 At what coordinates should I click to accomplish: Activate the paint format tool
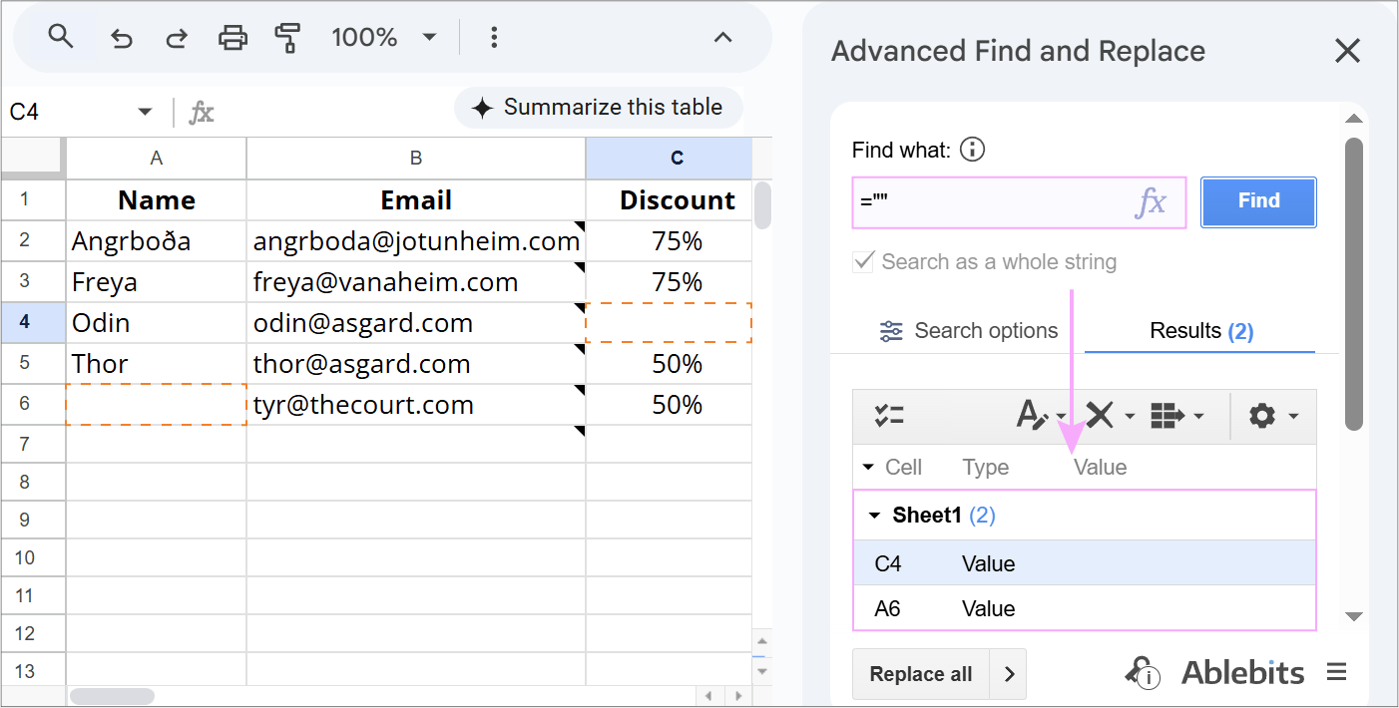click(288, 38)
